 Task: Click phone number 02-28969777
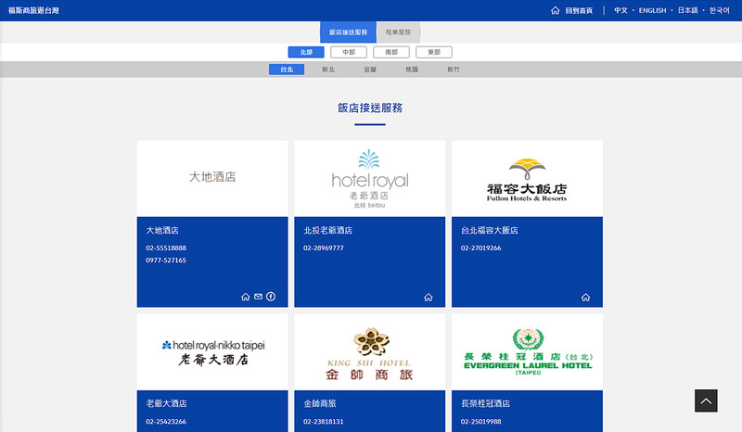[324, 248]
